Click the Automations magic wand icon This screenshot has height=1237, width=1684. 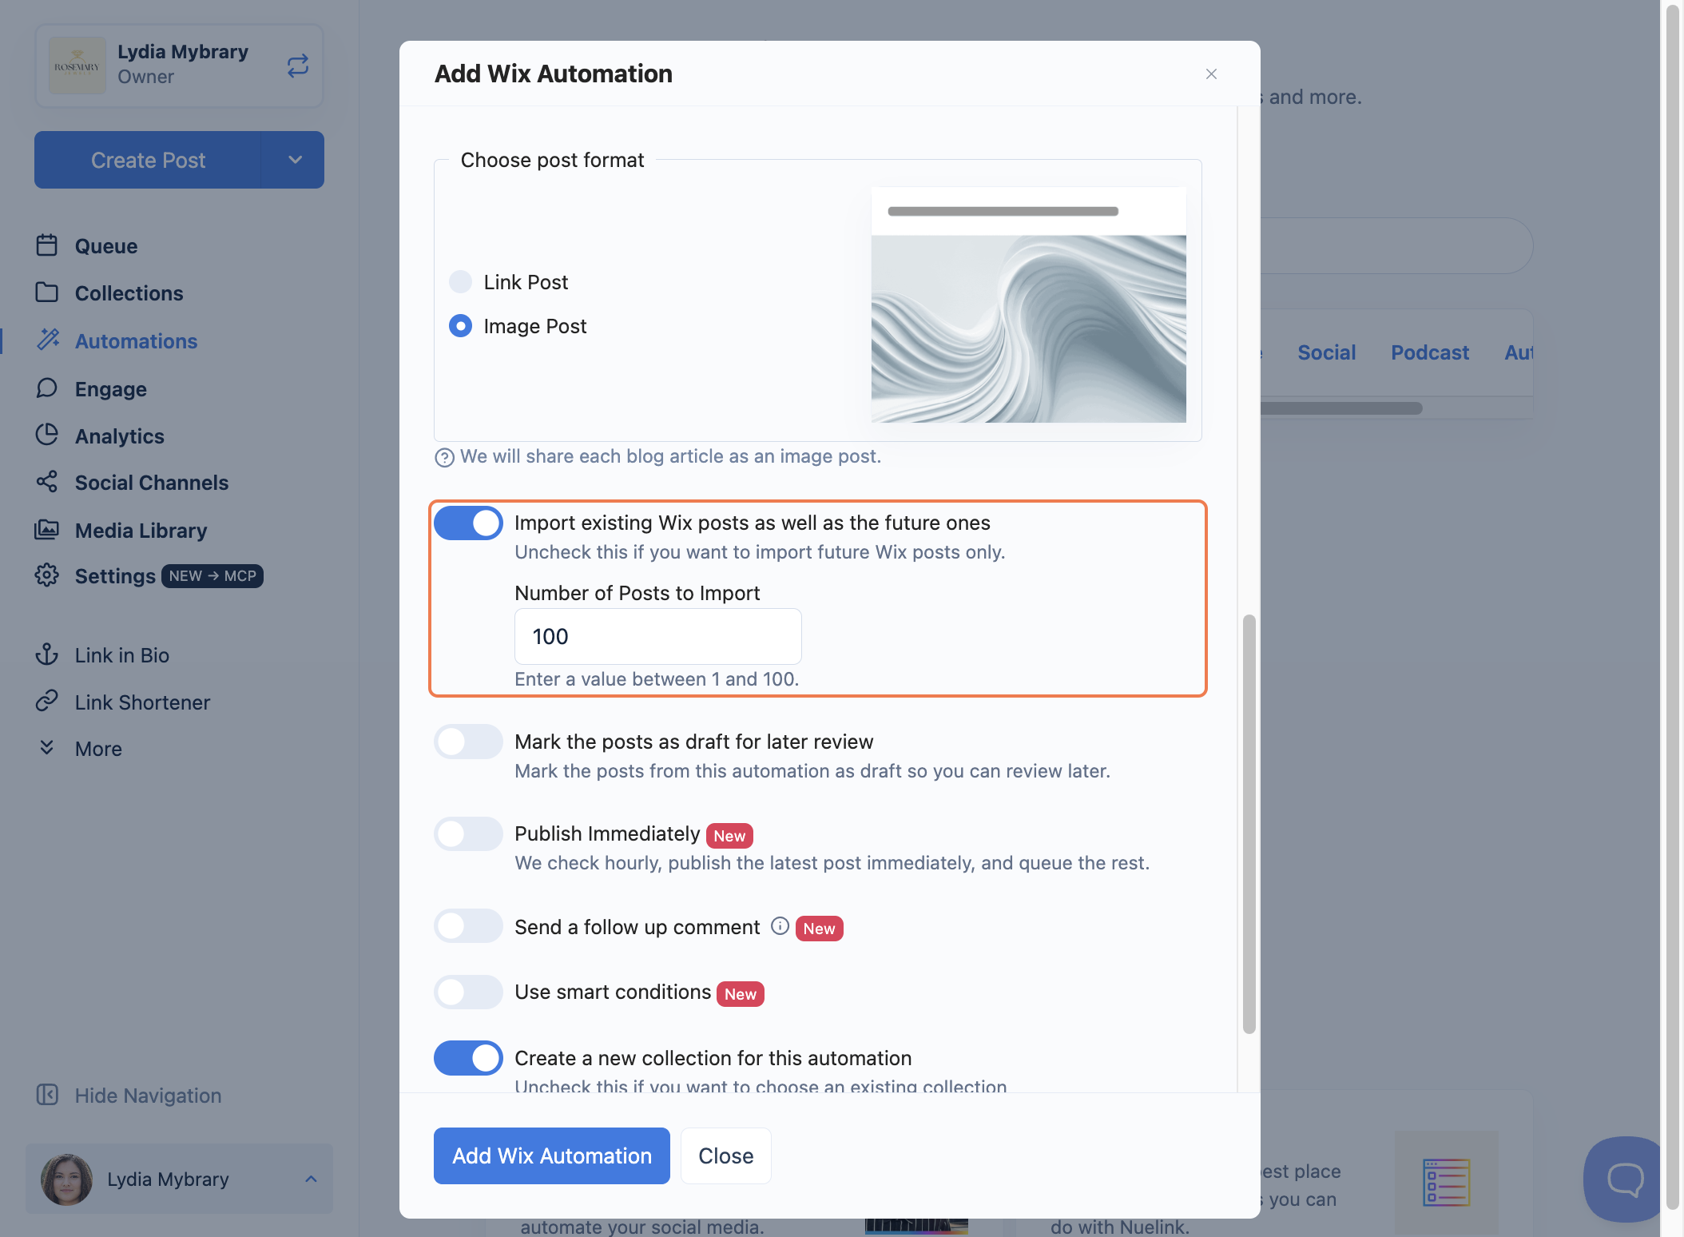(48, 340)
